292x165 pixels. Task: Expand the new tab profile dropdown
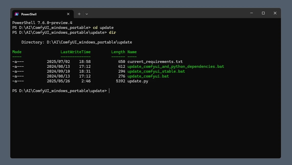pyautogui.click(x=87, y=14)
